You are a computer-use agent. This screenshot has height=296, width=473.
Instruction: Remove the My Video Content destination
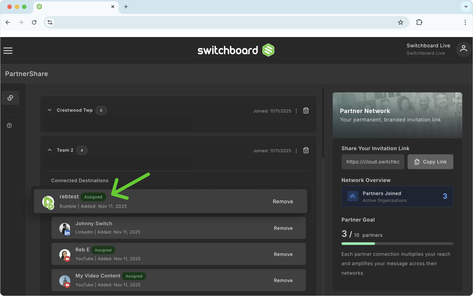(283, 280)
